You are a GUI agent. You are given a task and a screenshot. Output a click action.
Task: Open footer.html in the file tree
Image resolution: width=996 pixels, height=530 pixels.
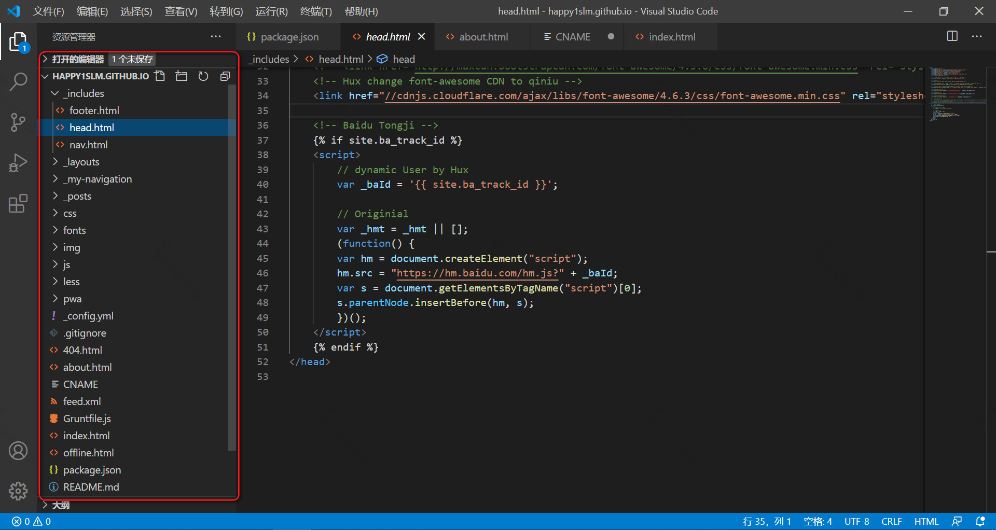coord(94,110)
